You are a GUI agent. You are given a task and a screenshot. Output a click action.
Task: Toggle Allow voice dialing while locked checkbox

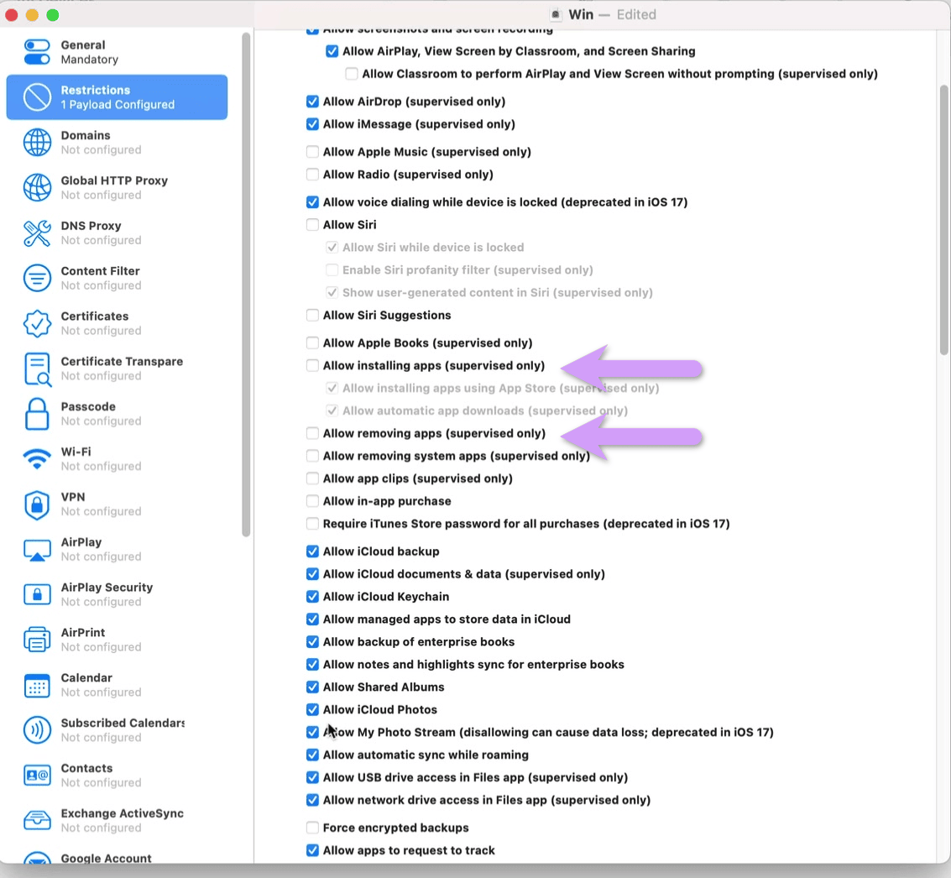coord(312,202)
